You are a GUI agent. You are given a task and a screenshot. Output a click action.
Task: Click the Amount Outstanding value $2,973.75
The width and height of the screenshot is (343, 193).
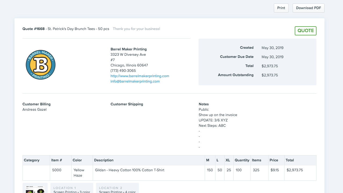point(270,75)
